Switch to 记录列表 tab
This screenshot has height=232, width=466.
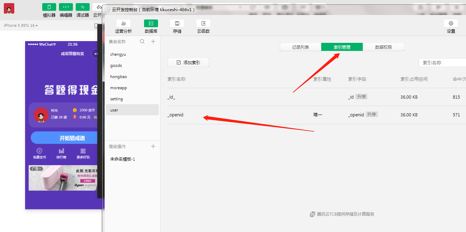[301, 47]
